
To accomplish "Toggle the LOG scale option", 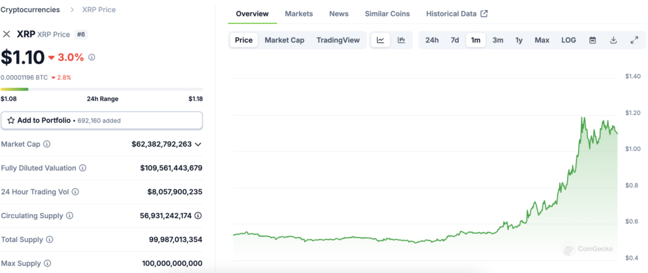I will (x=568, y=40).
